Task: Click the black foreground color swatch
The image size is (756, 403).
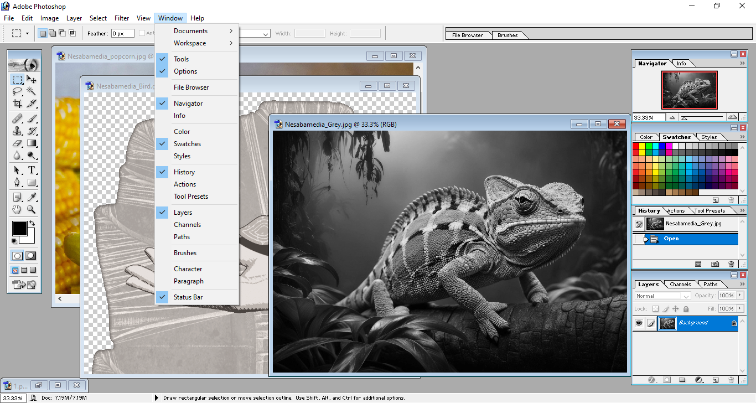Action: pos(19,228)
